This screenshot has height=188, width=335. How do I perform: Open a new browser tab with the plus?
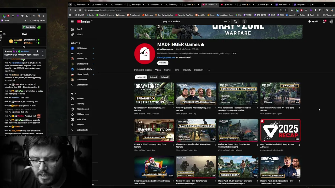coord(312,4)
